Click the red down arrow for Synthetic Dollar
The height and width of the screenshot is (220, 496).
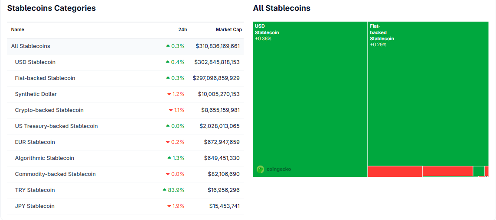pyautogui.click(x=169, y=94)
